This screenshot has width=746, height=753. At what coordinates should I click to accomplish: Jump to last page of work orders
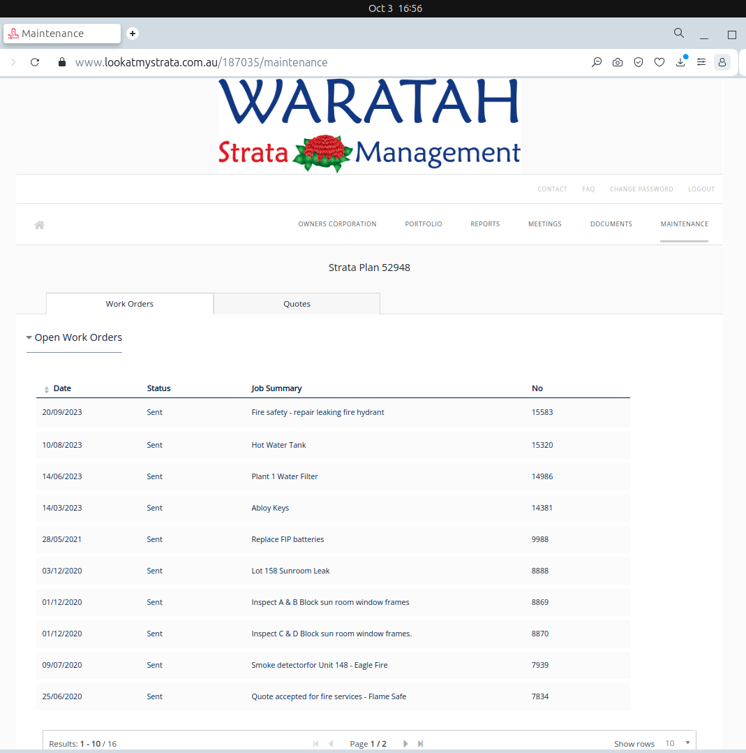click(x=421, y=744)
